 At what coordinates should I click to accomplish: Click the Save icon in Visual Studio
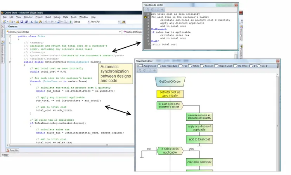click(x=22, y=22)
